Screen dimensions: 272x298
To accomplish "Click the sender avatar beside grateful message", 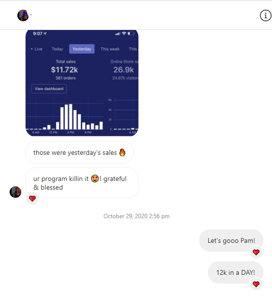I will coord(15,192).
